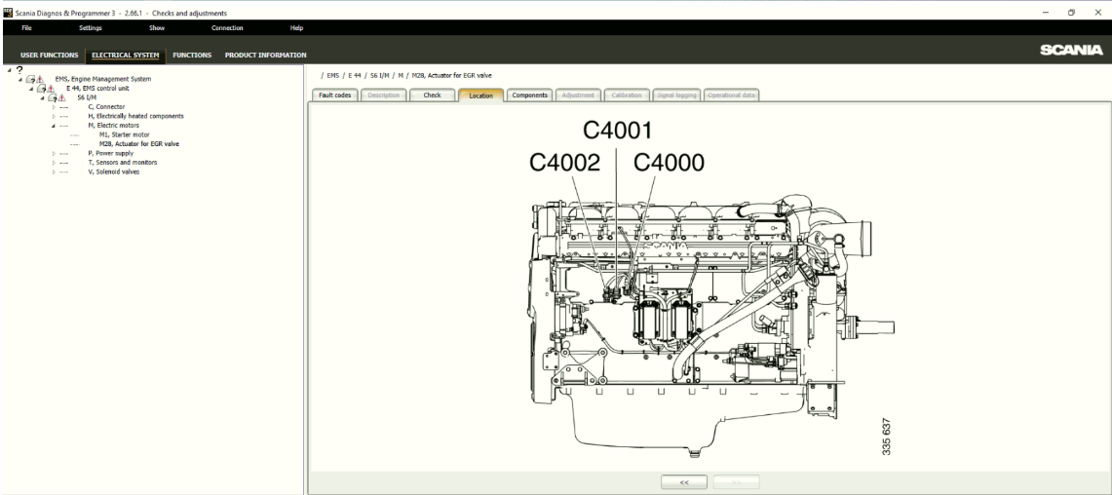Click the warning triangle beside E 44 EMS control unit
Image resolution: width=1112 pixels, height=495 pixels.
(x=51, y=89)
